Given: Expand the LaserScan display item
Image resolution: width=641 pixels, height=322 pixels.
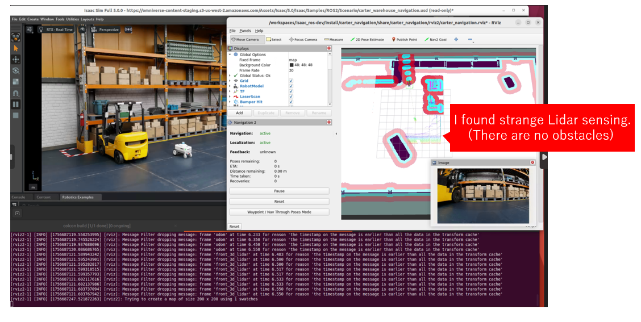Looking at the screenshot, I should 230,97.
